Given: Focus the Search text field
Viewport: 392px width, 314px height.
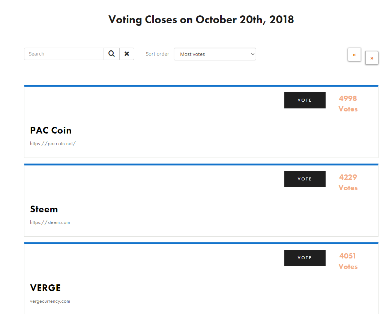Looking at the screenshot, I should pyautogui.click(x=64, y=54).
